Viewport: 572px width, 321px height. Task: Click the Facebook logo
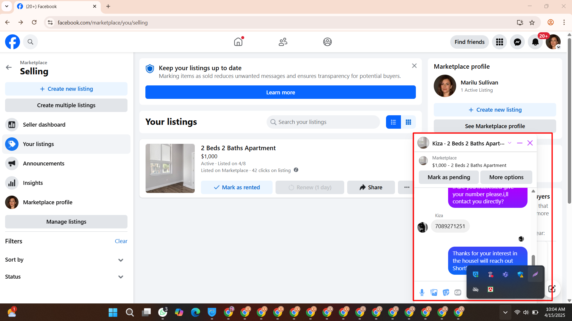[13, 42]
